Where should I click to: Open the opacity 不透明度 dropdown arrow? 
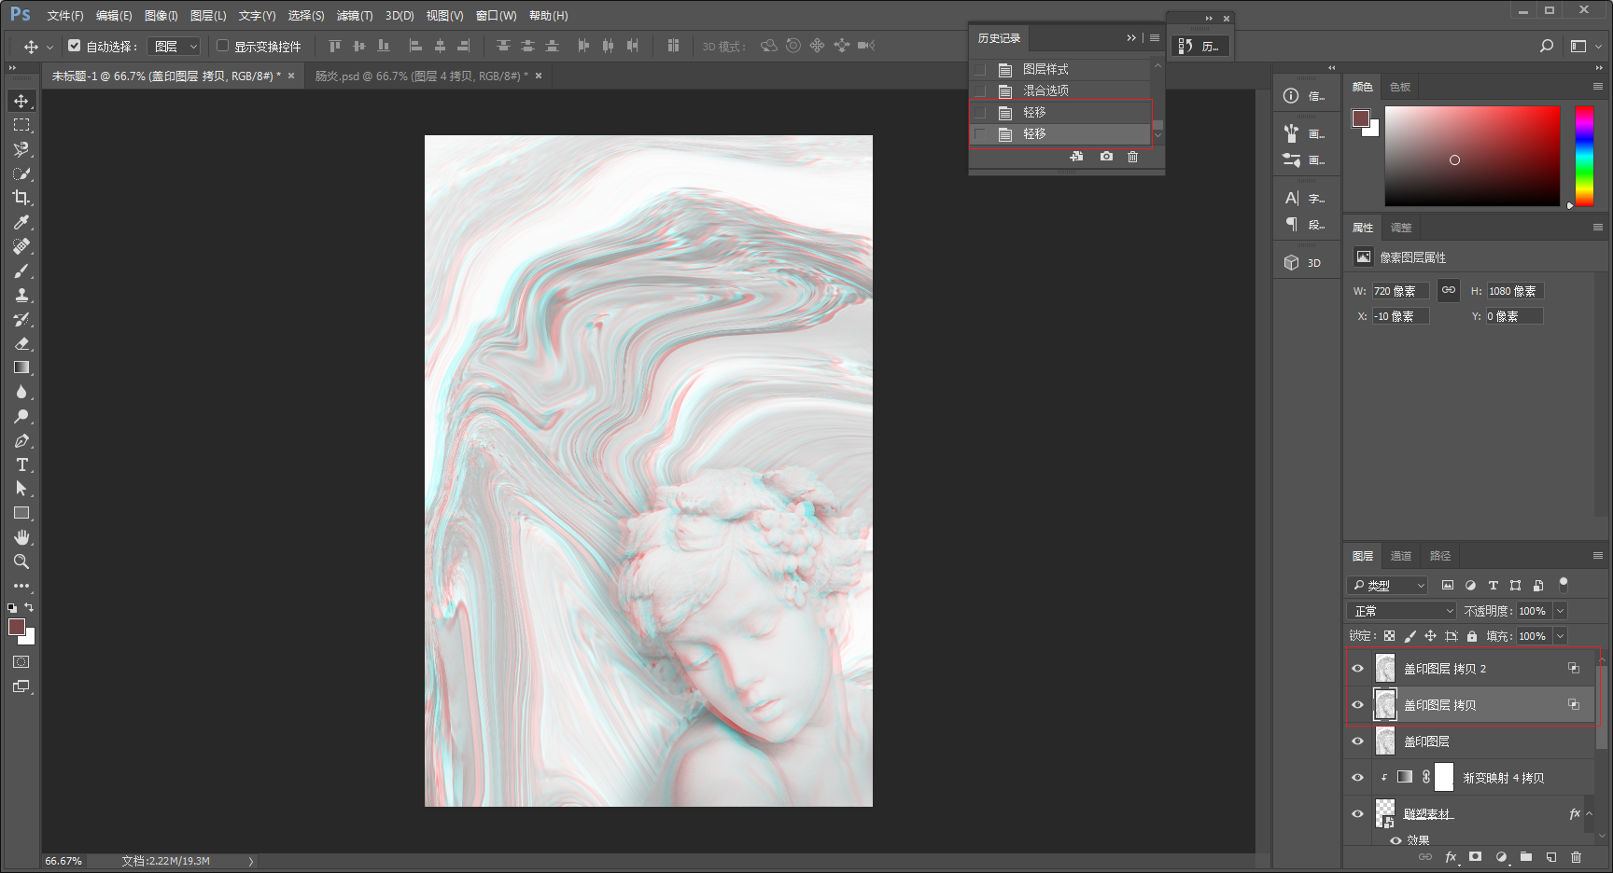(1560, 611)
